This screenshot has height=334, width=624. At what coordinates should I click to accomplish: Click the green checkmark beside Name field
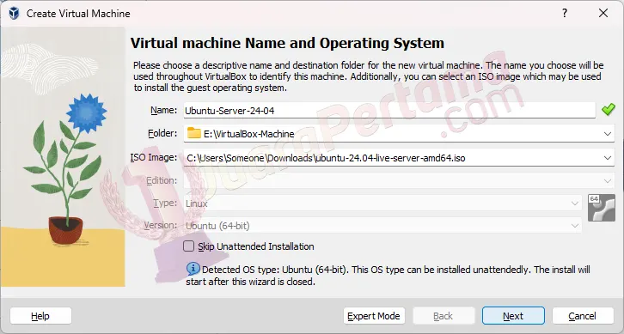(x=609, y=109)
